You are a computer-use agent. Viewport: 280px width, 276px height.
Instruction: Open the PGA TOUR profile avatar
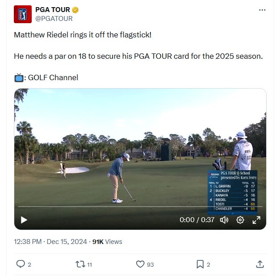click(23, 14)
